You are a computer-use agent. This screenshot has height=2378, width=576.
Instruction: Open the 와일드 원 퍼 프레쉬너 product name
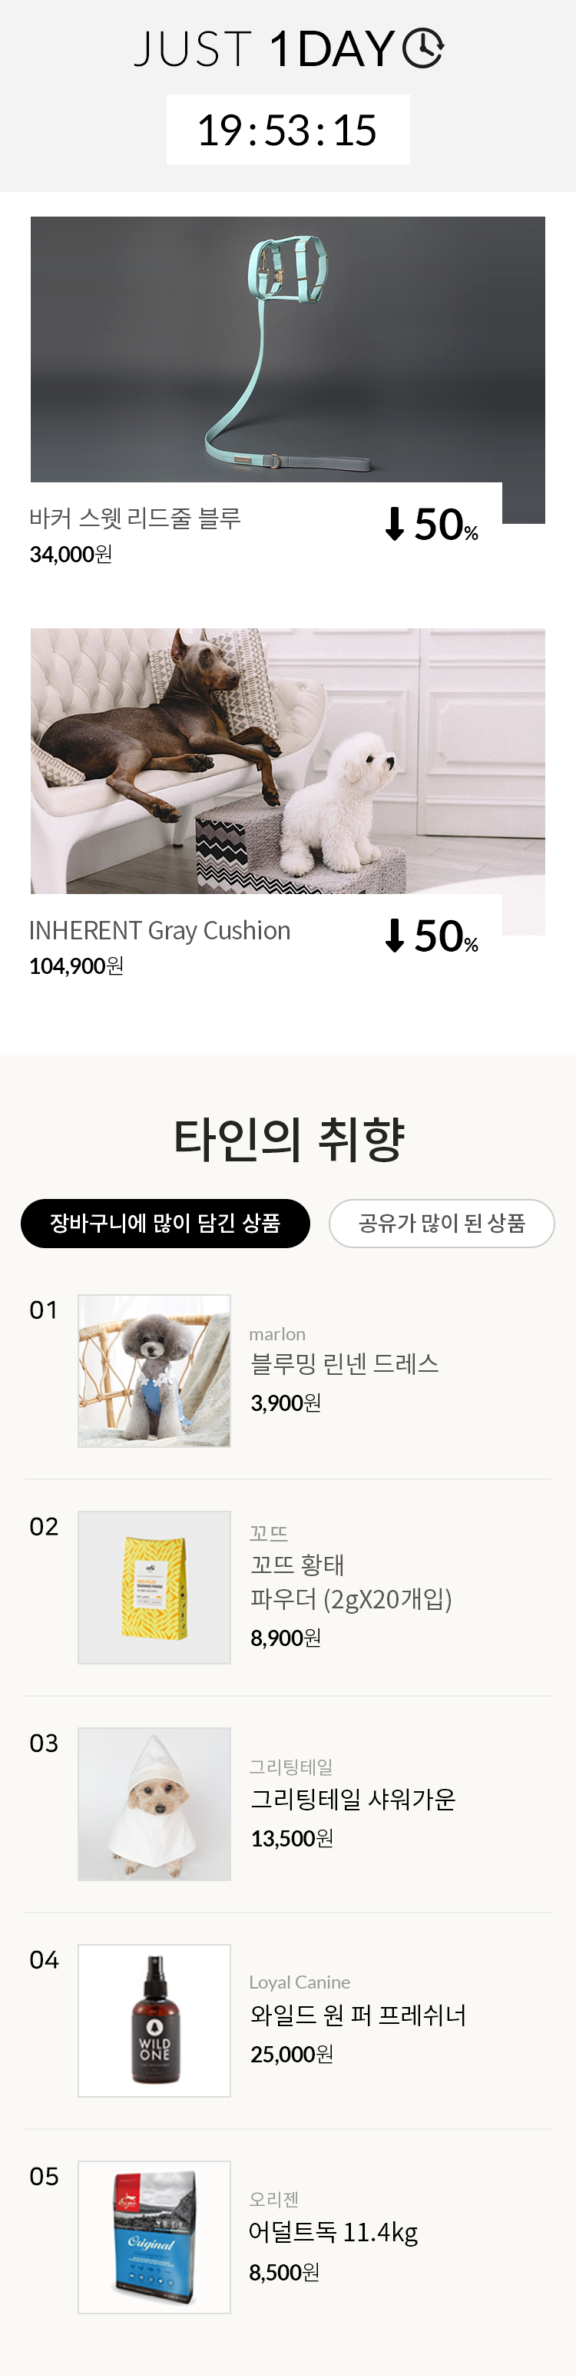tap(358, 2014)
